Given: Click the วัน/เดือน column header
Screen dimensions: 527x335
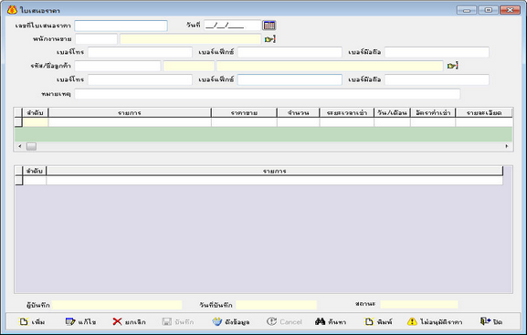Looking at the screenshot, I should pos(392,112).
